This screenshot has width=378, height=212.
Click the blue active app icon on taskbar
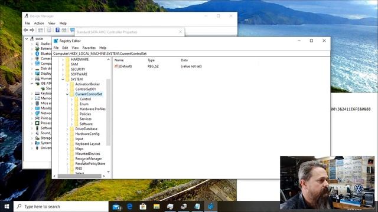coord(211,207)
